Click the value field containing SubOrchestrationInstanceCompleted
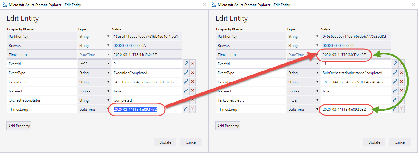Image resolution: width=418 pixels, height=153 pixels. tap(356, 73)
